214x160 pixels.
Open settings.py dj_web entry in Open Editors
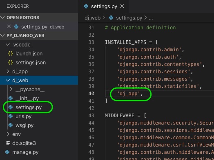coord(39,27)
